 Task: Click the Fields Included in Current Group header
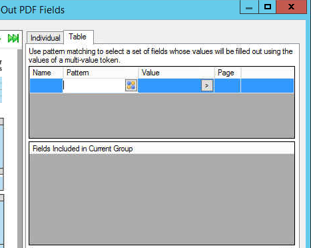coord(83,149)
